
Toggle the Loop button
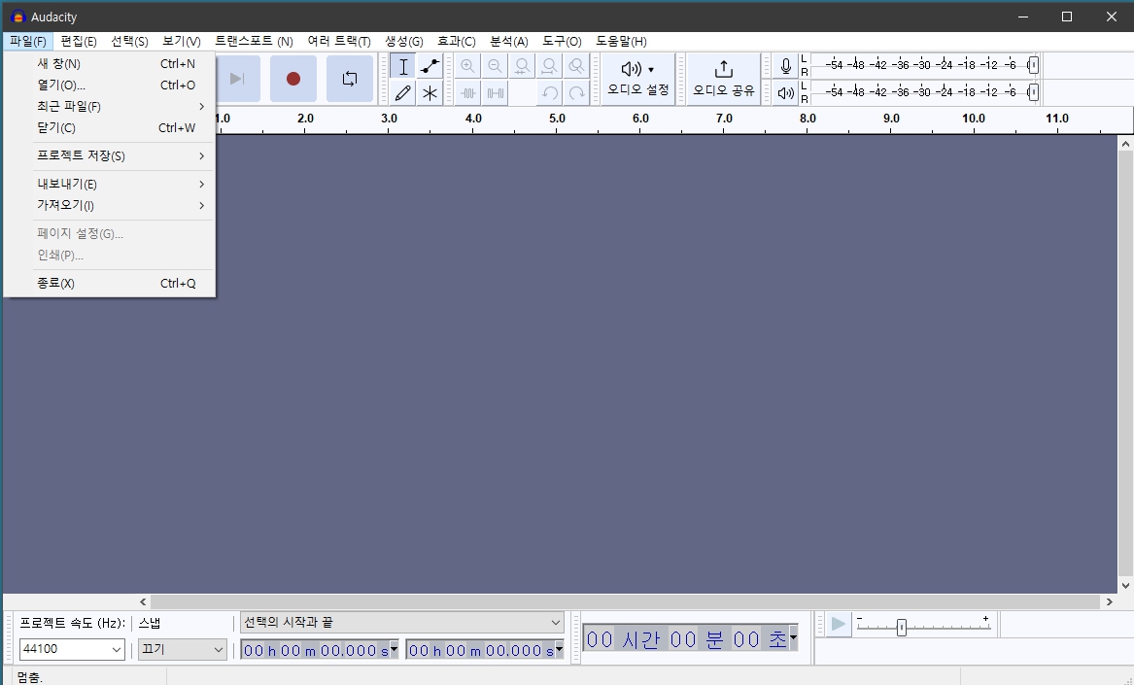click(x=349, y=78)
